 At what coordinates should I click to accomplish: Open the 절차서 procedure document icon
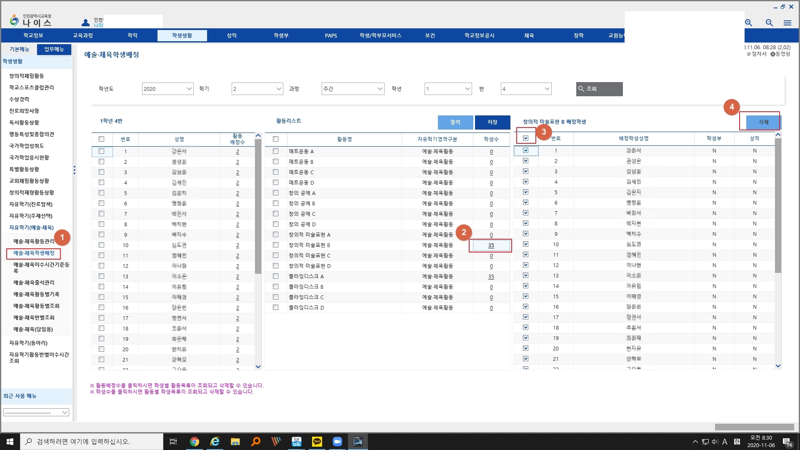749,54
